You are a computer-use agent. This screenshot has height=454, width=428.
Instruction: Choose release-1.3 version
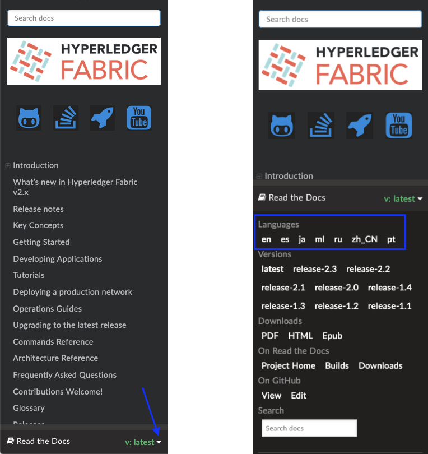pyautogui.click(x=283, y=306)
